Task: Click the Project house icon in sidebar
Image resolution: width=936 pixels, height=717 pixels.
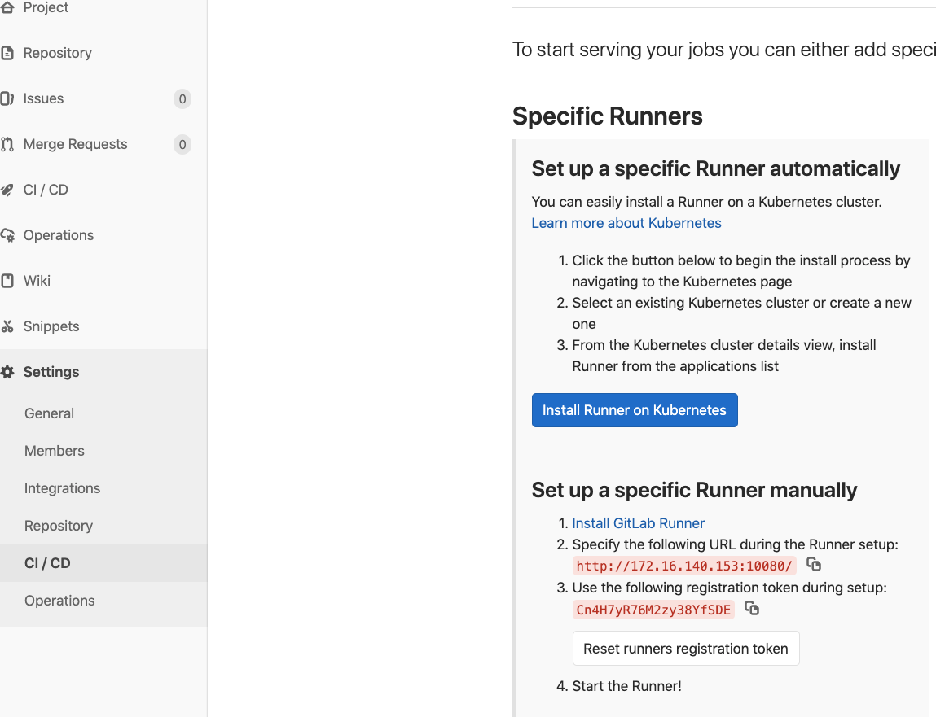Action: click(x=7, y=8)
